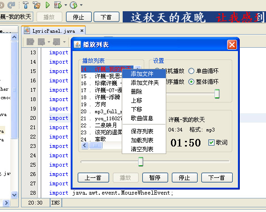The image size is (266, 212).
Task: Click the 暂停 button
Action: pyautogui.click(x=155, y=177)
